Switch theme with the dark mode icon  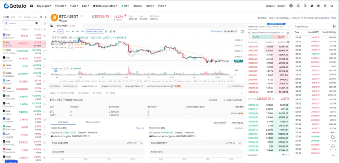click(311, 6)
